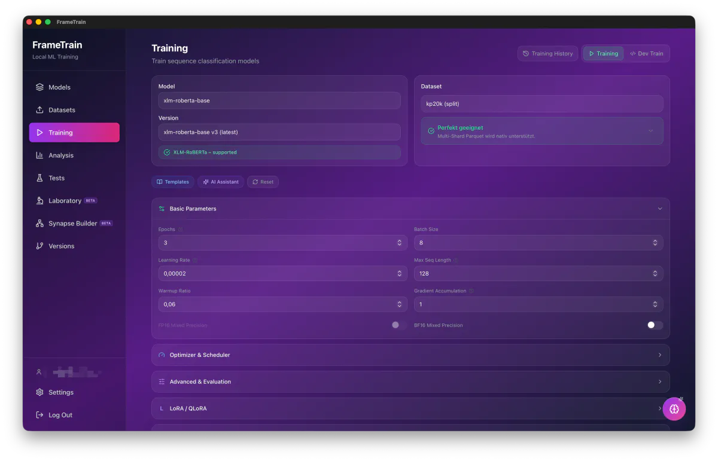
Task: Open Settings from the sidebar
Action: click(x=74, y=392)
